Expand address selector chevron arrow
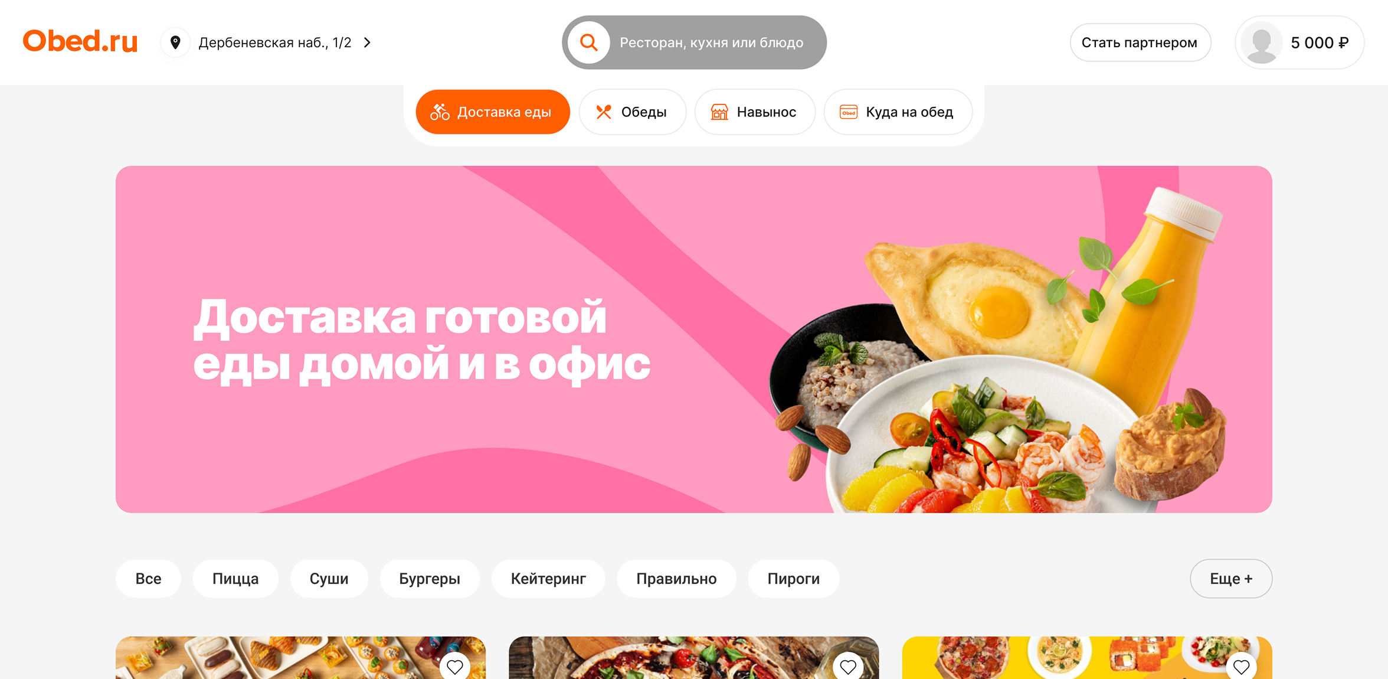Screen dimensions: 1388x679 coord(367,43)
